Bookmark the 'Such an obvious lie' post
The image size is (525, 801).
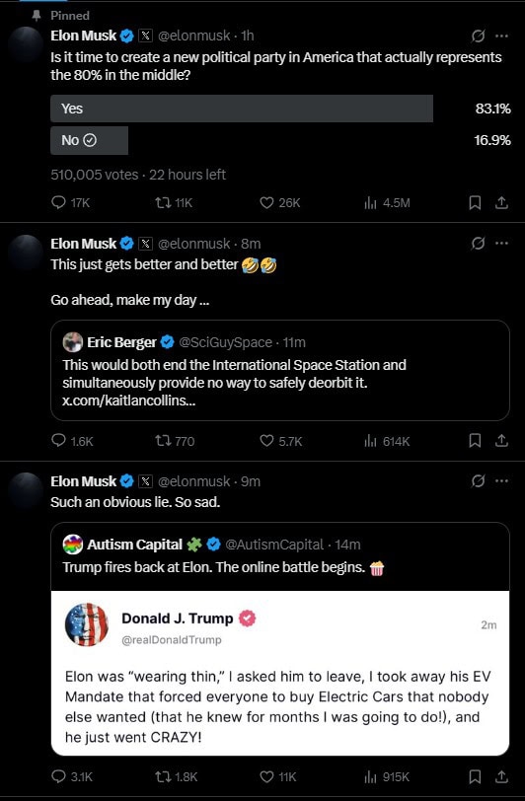point(475,776)
